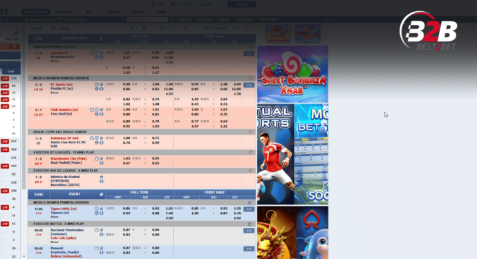Open live stream icon for Palmeiras SP U20

91,138
